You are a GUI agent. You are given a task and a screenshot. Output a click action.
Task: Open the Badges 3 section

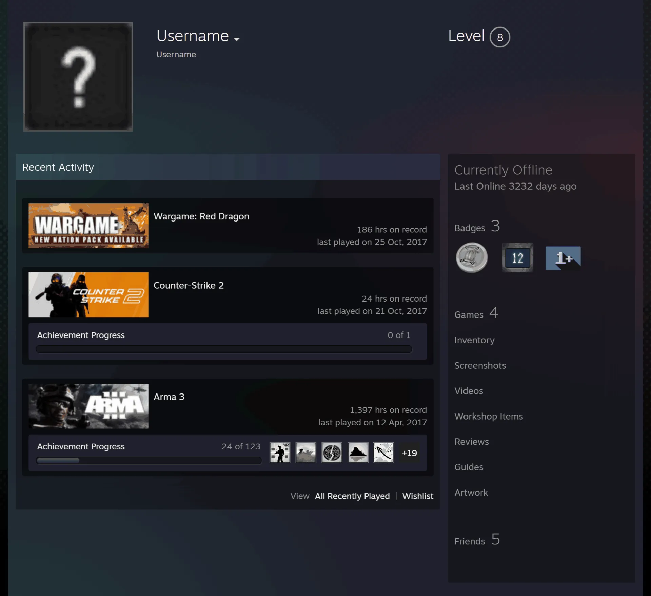point(477,227)
